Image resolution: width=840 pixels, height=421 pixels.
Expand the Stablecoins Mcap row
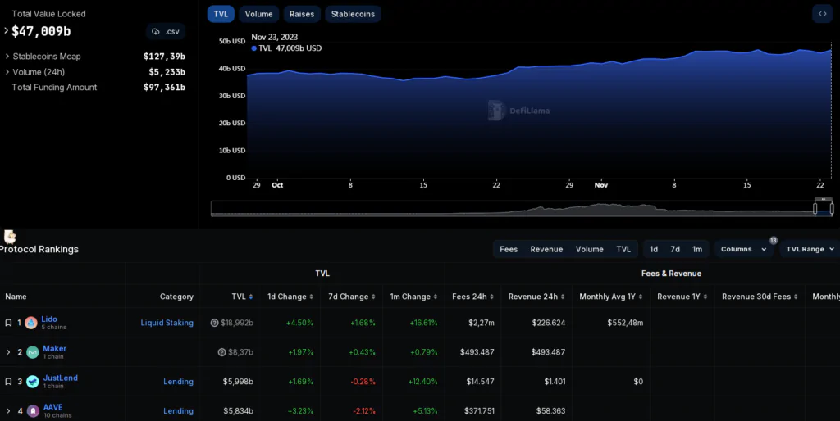tap(7, 57)
